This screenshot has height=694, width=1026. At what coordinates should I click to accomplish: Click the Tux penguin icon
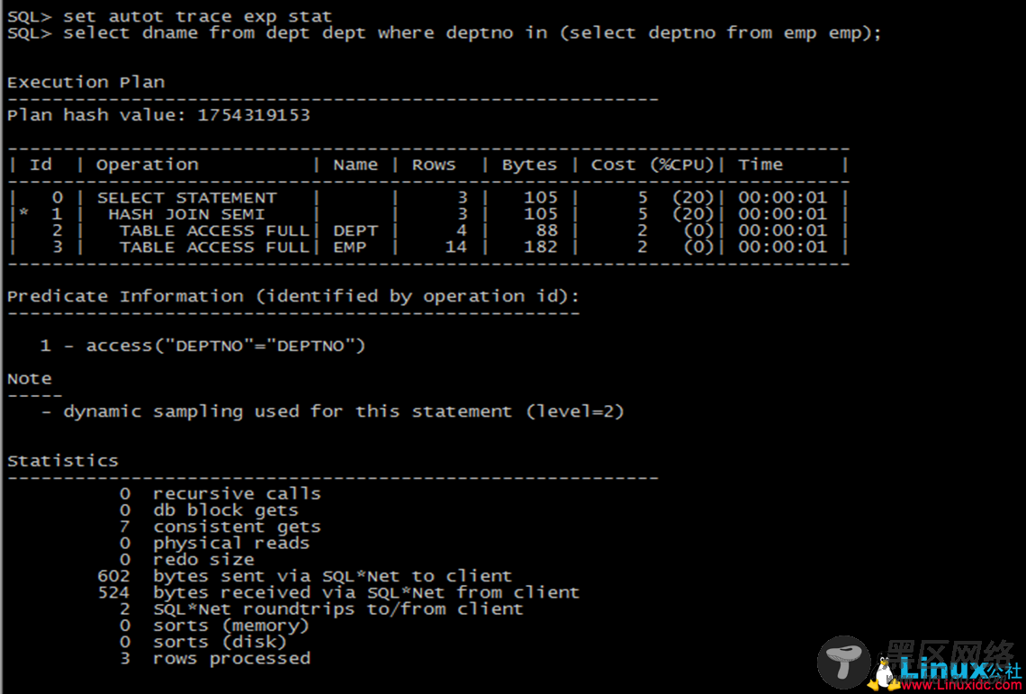[x=886, y=671]
